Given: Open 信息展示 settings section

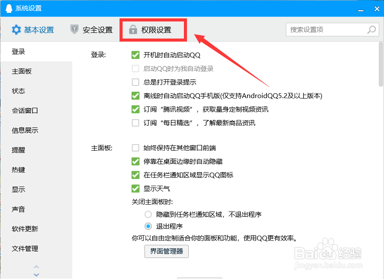Looking at the screenshot, I should (x=36, y=131).
